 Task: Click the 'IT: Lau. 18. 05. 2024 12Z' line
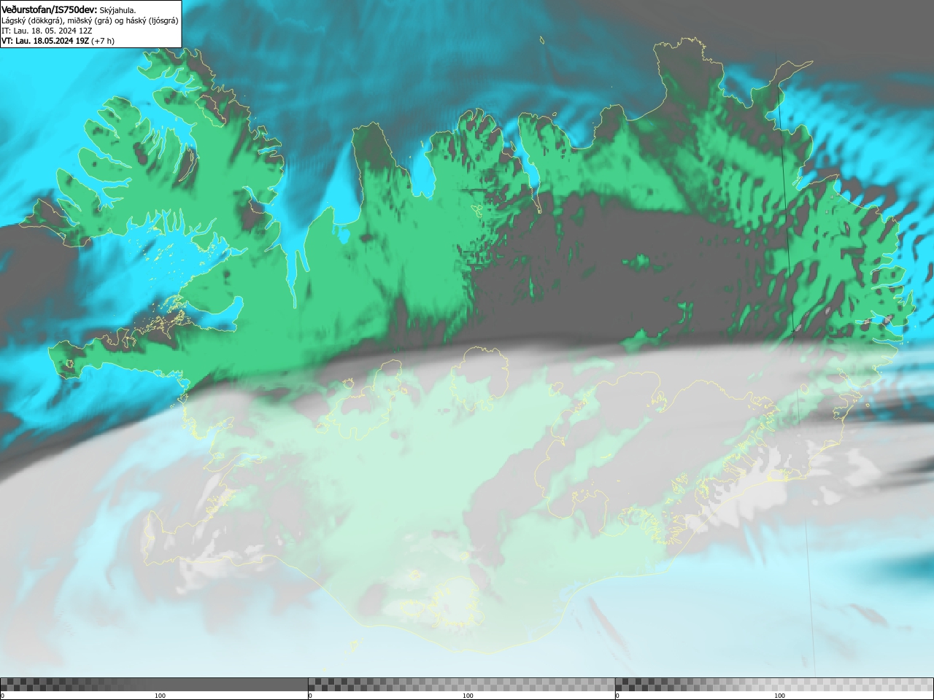pyautogui.click(x=47, y=31)
